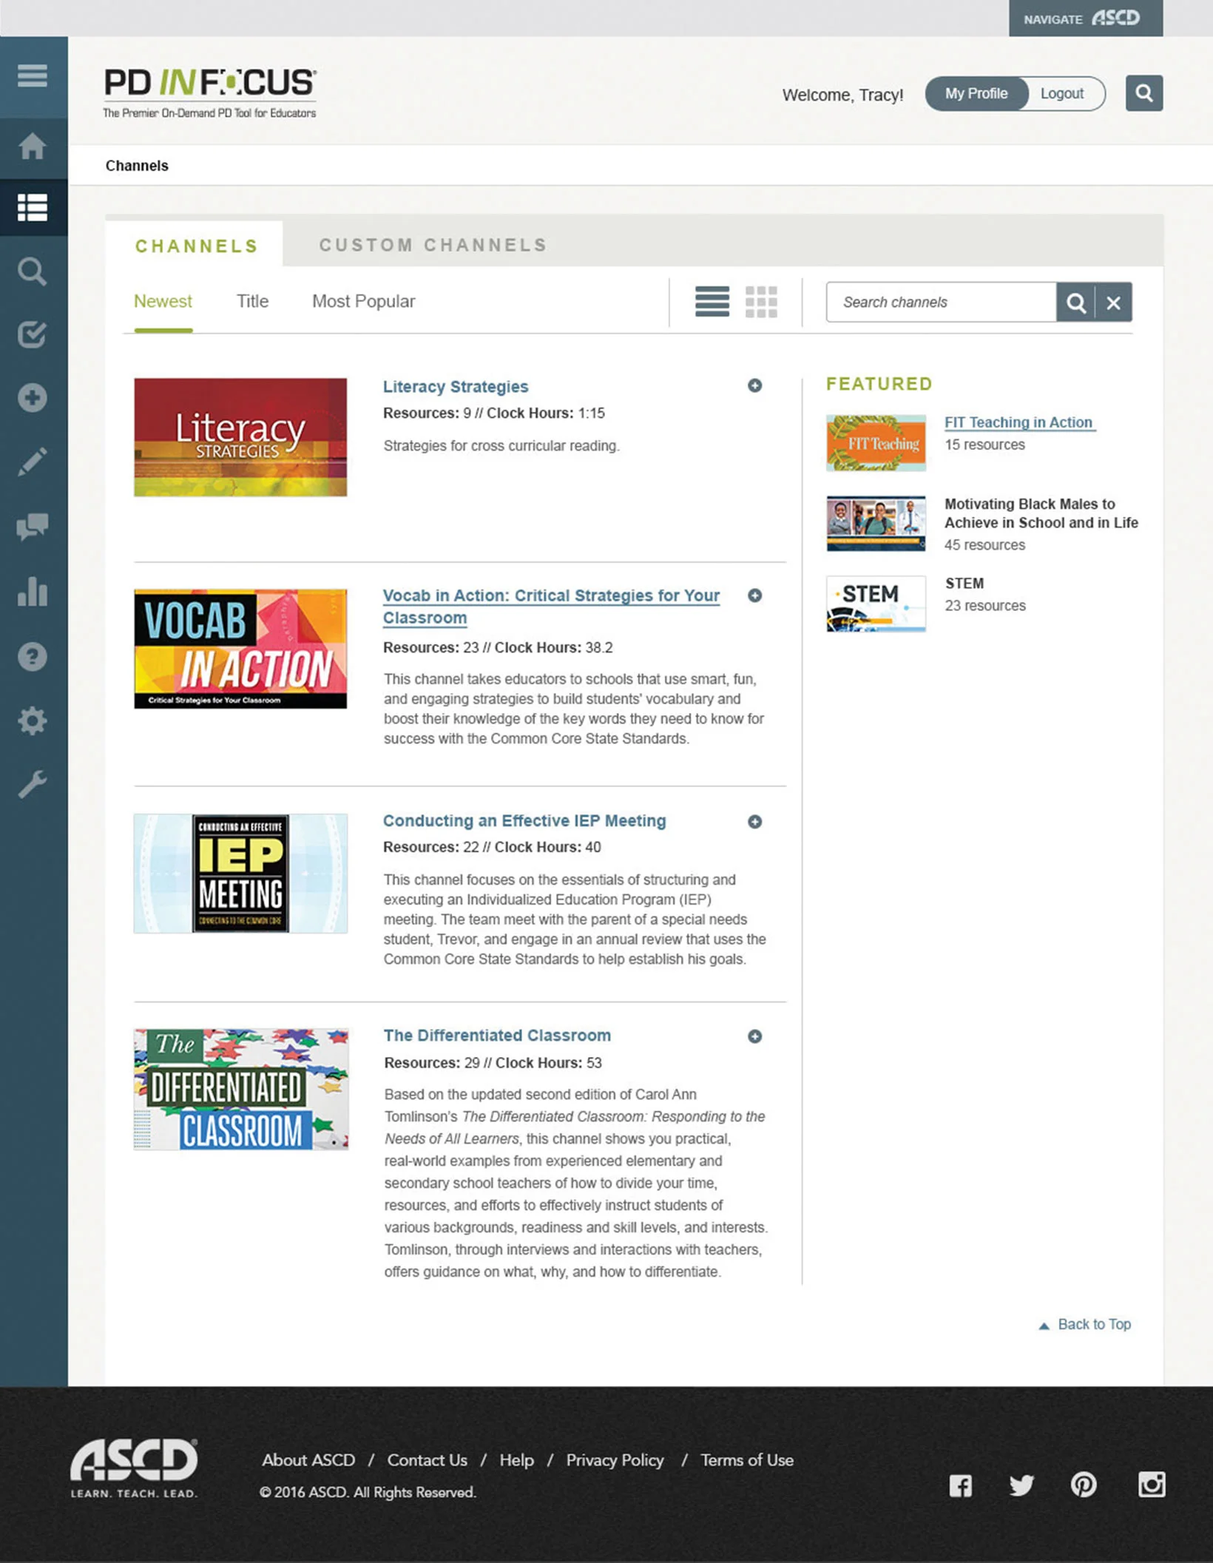1213x1563 pixels.
Task: Click the ASCD footer logo
Action: click(134, 1468)
